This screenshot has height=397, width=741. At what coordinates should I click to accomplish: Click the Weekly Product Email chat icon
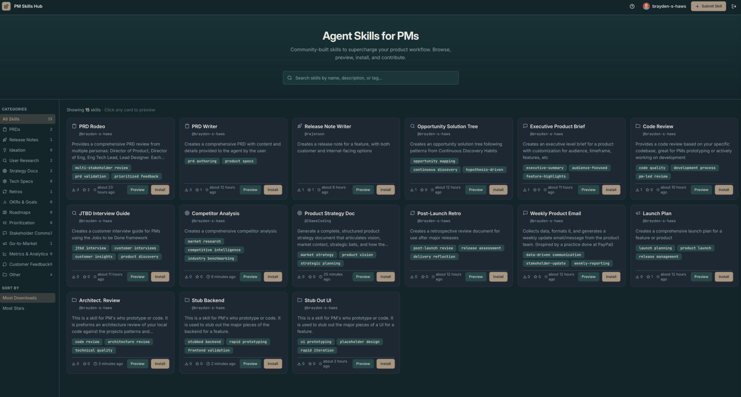click(525, 213)
